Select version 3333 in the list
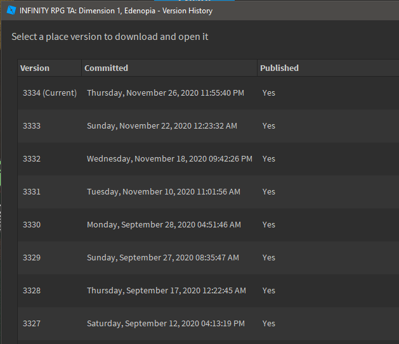Image resolution: width=399 pixels, height=344 pixels. pyautogui.click(x=32, y=126)
